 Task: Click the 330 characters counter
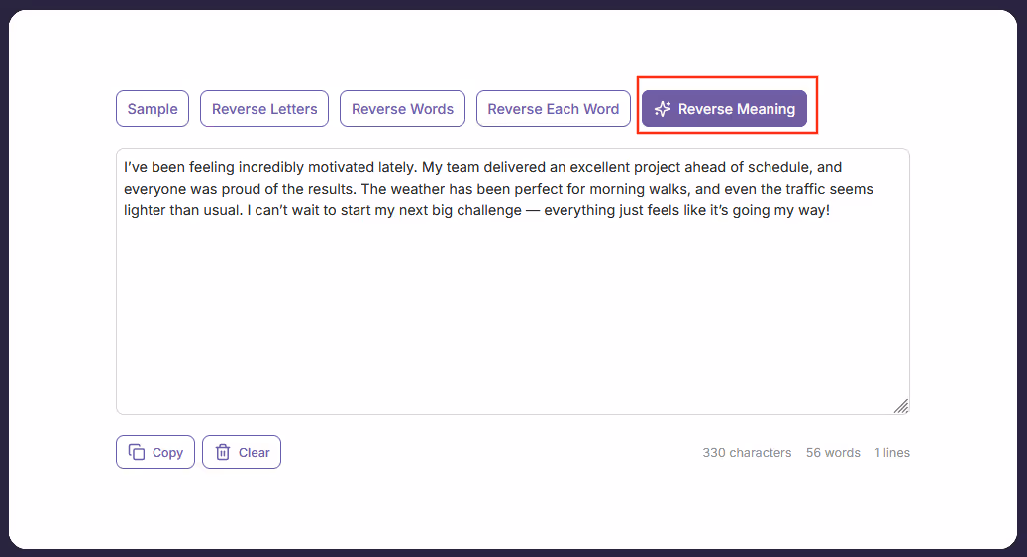(747, 453)
